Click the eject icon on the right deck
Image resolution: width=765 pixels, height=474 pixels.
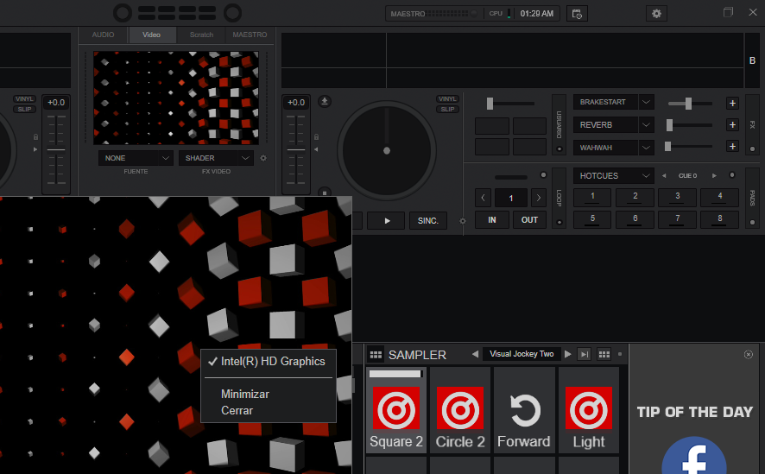[325, 101]
